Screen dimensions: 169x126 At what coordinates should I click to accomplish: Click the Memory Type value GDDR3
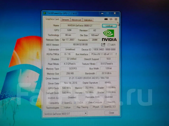point(73,69)
